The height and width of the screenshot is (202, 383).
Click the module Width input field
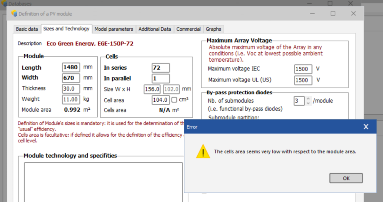71,78
